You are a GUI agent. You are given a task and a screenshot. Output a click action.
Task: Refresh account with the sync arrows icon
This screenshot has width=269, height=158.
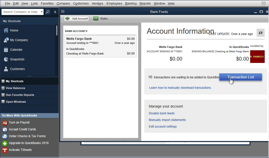(261, 33)
